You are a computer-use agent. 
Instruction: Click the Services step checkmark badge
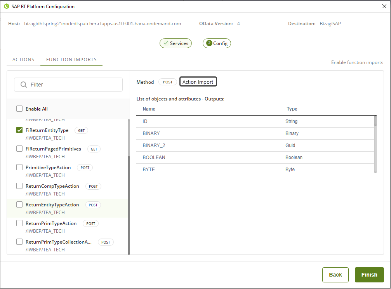(x=166, y=43)
